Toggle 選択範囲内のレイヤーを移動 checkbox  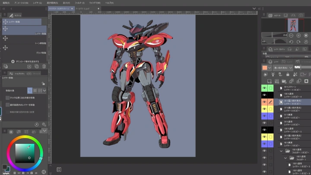point(7,105)
